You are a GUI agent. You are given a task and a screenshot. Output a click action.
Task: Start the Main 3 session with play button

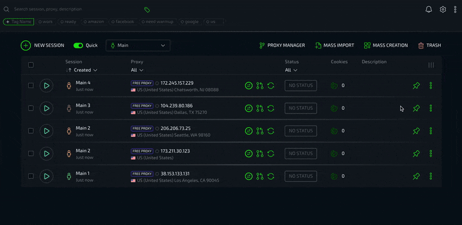[46, 108]
